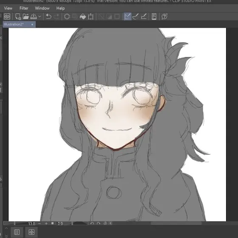238x238 pixels.
Task: Click the double-down chevron at bottom left
Action: coord(6,236)
